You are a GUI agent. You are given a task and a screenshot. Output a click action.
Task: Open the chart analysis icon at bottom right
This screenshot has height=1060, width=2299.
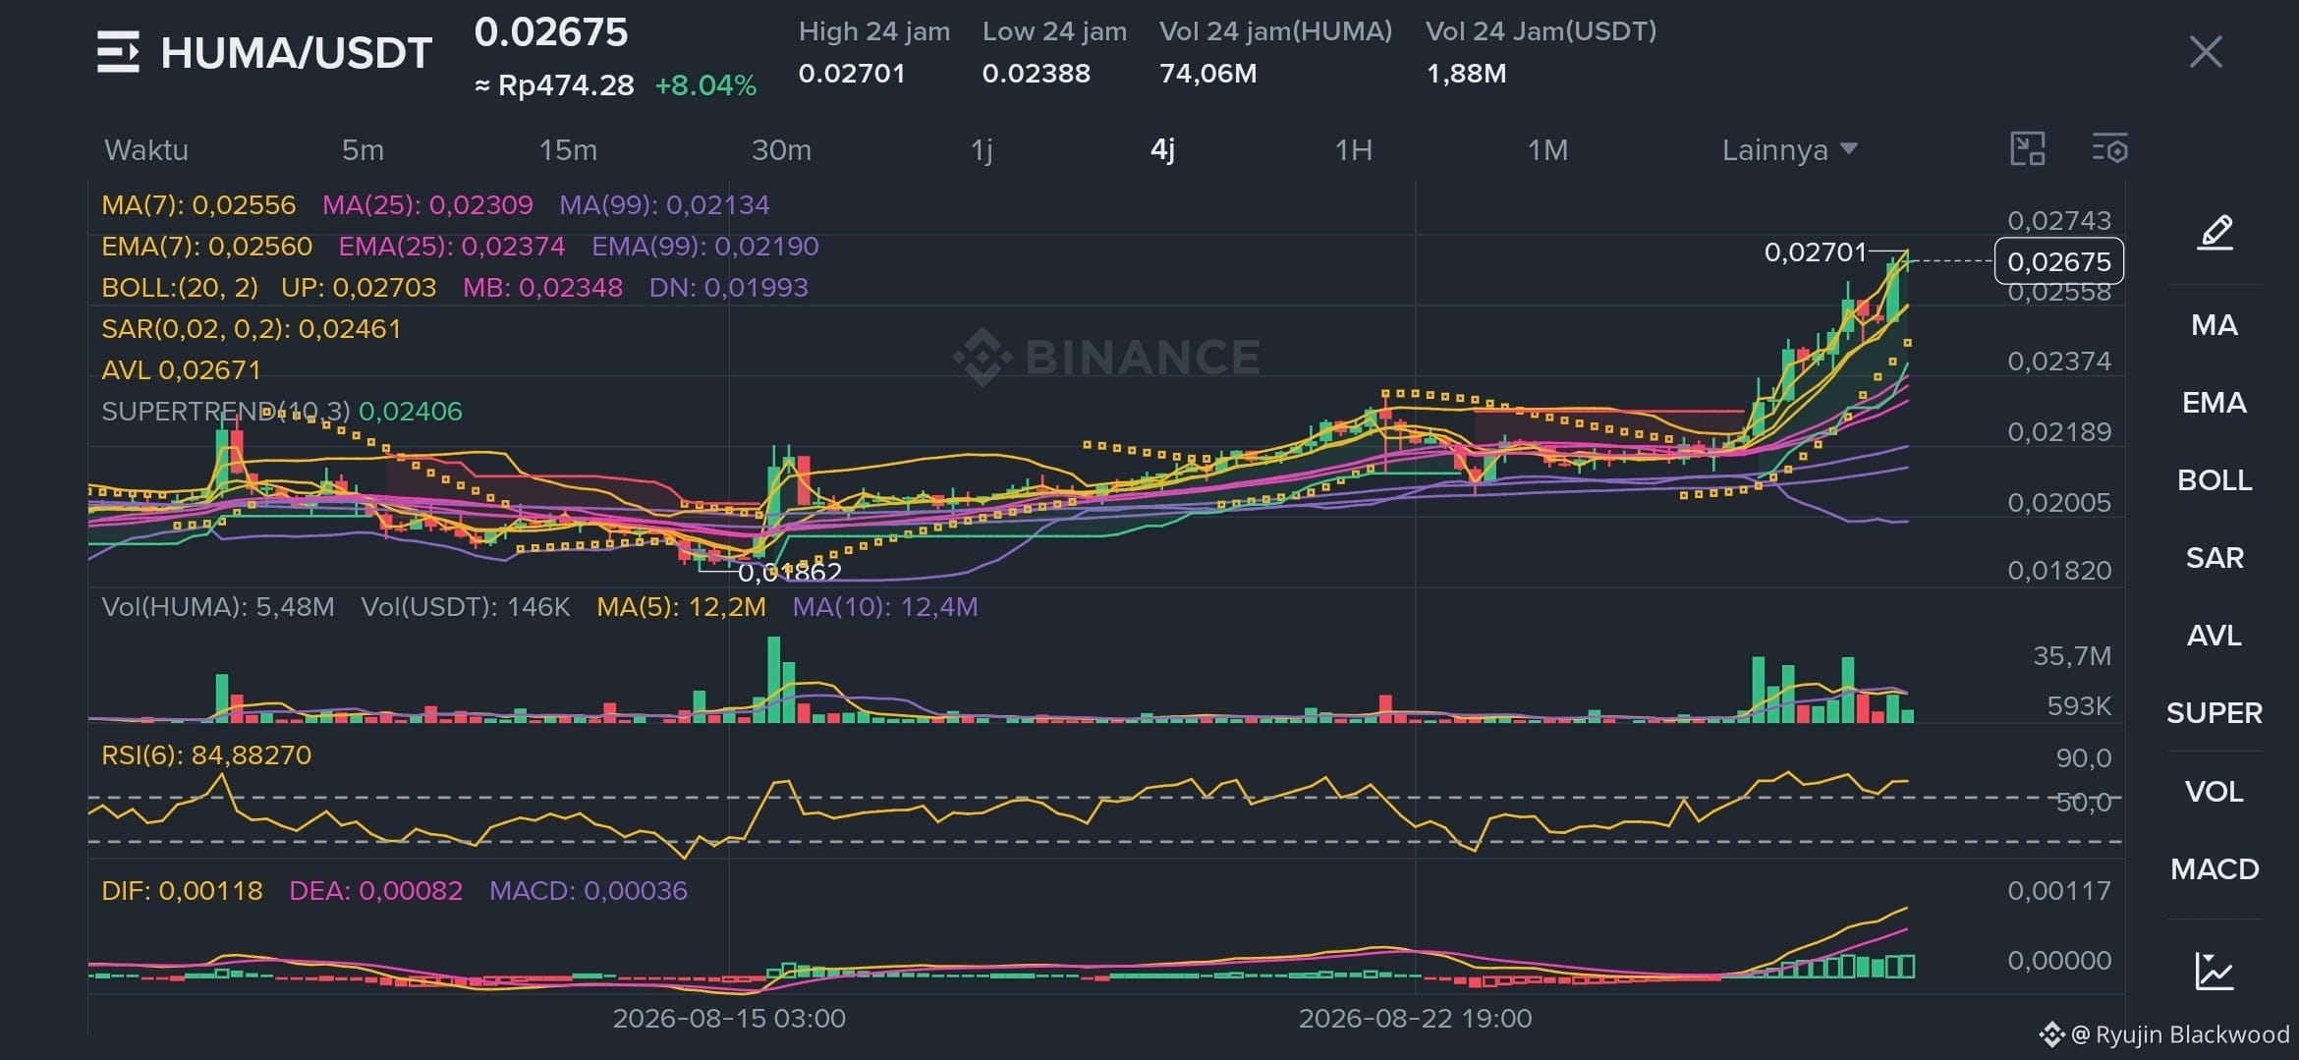[x=2215, y=971]
